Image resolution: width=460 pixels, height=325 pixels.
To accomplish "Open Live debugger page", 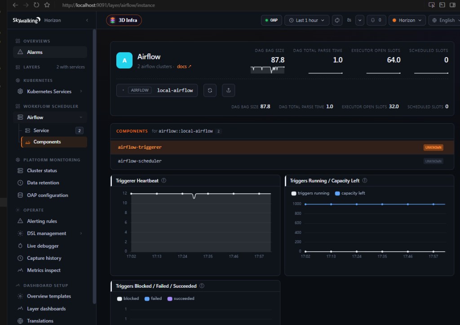I will coord(50,246).
